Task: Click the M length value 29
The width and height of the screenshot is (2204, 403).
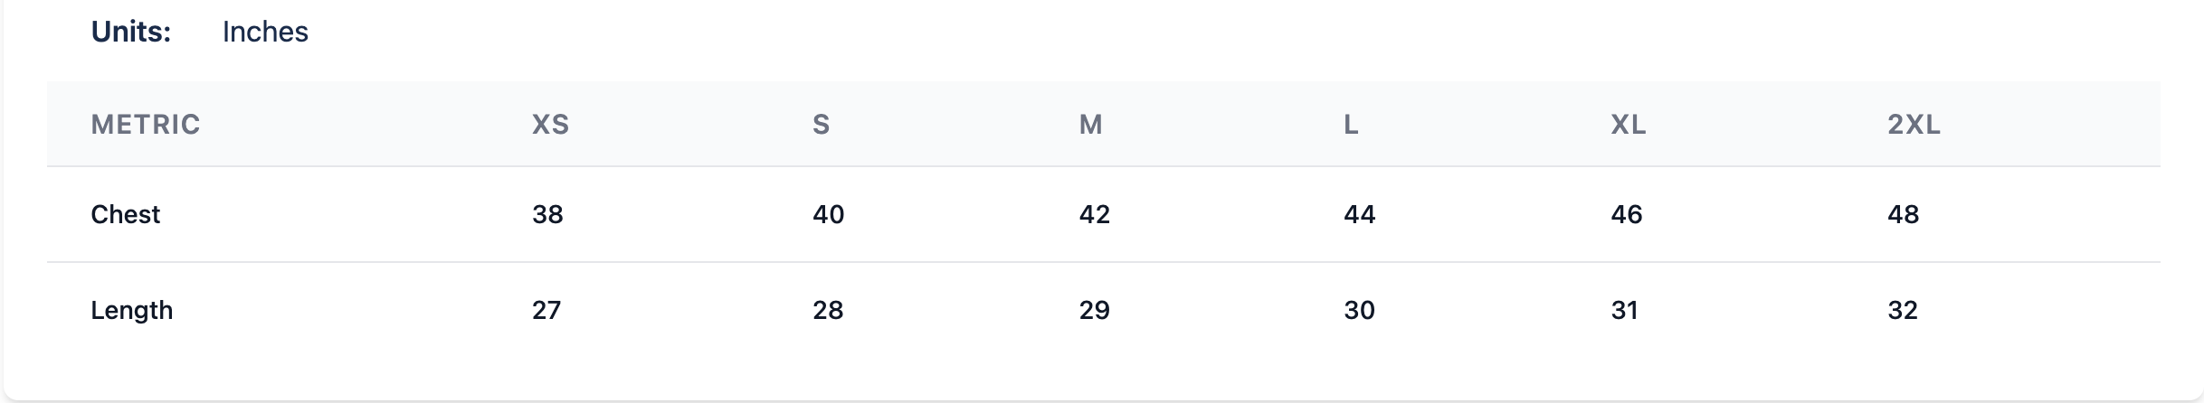Action: coord(1094,310)
